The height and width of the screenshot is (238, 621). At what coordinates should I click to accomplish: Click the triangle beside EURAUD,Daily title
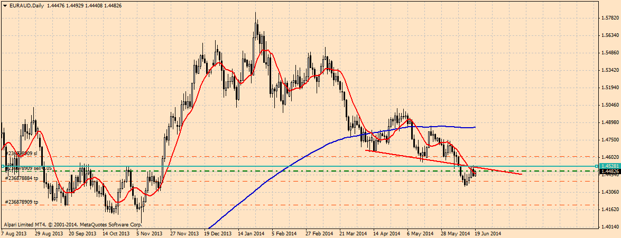4,5
